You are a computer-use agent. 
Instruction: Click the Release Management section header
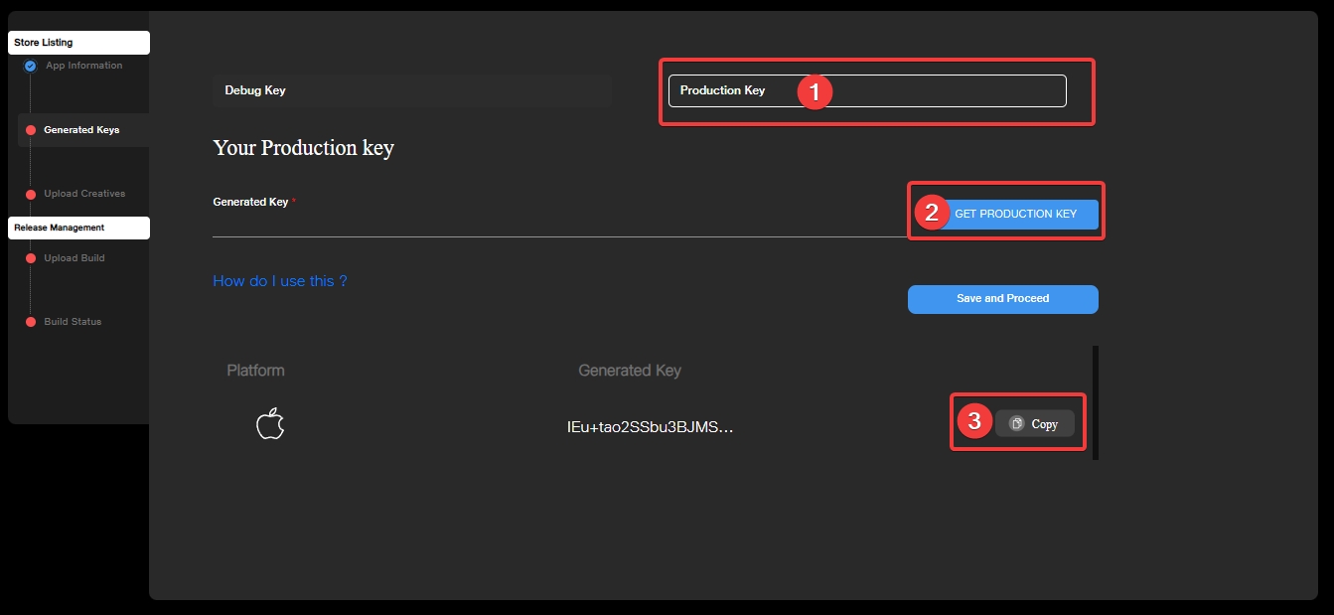78,228
